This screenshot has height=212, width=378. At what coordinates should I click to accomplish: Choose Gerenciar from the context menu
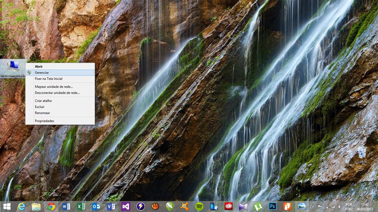[x=60, y=73]
